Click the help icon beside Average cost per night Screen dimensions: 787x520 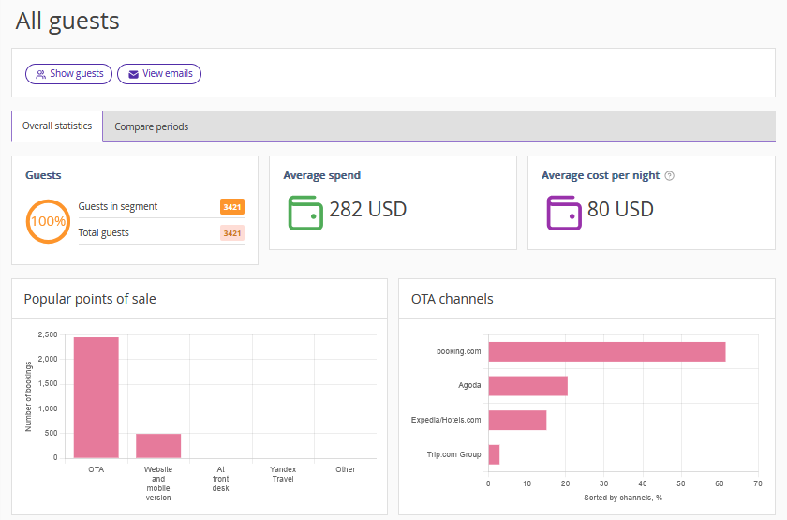point(669,175)
